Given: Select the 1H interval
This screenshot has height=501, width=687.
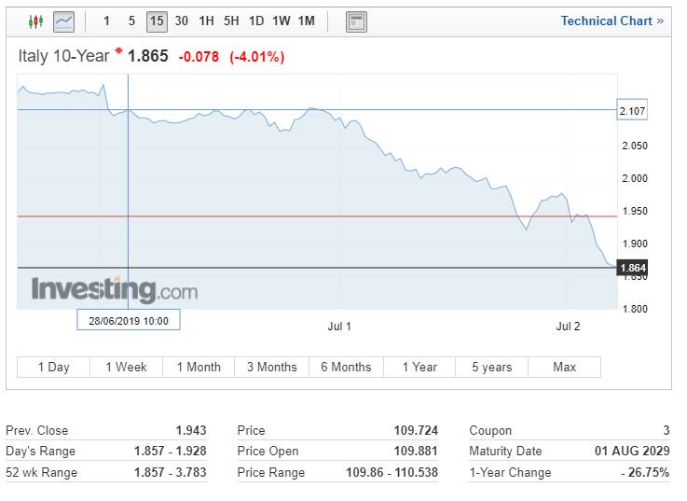Looking at the screenshot, I should point(206,21).
